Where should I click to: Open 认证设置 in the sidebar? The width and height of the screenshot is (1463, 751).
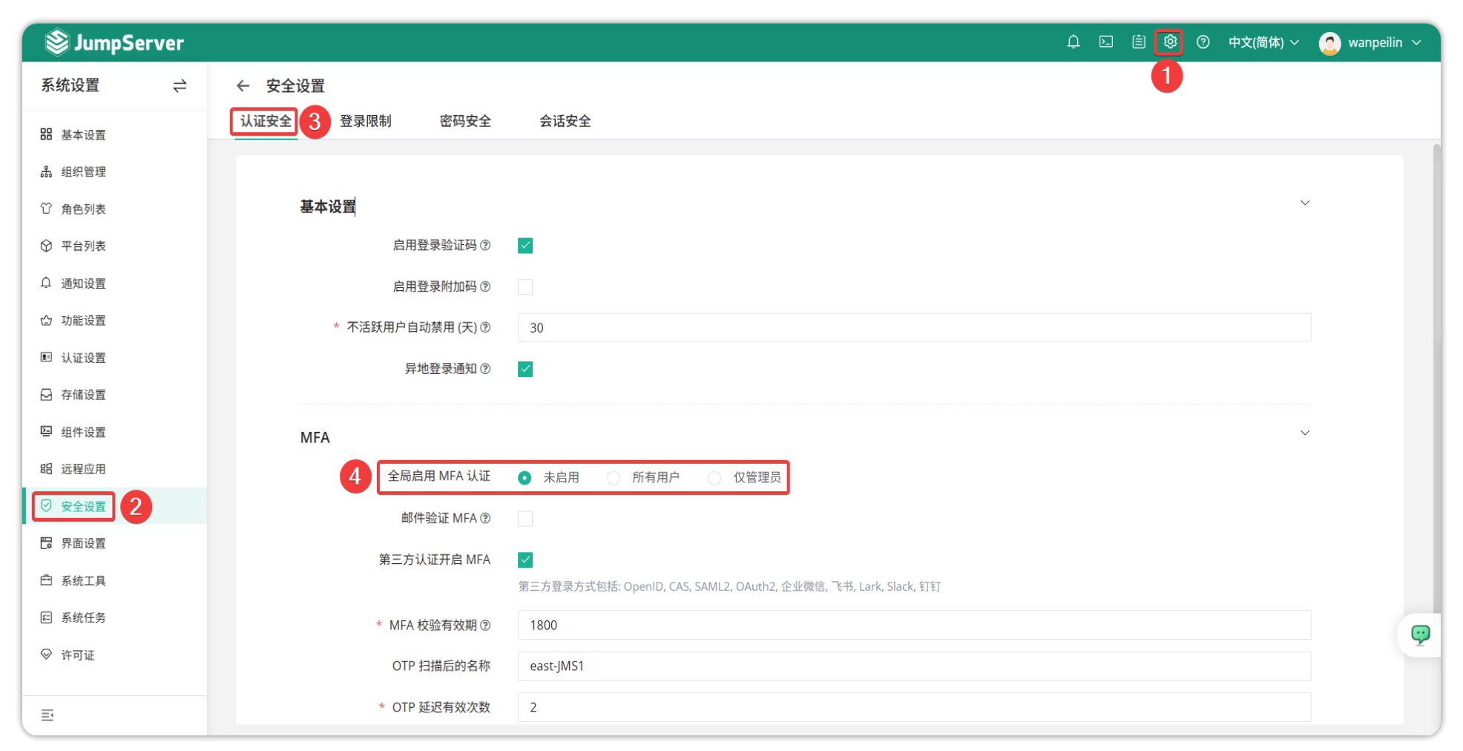pos(83,358)
